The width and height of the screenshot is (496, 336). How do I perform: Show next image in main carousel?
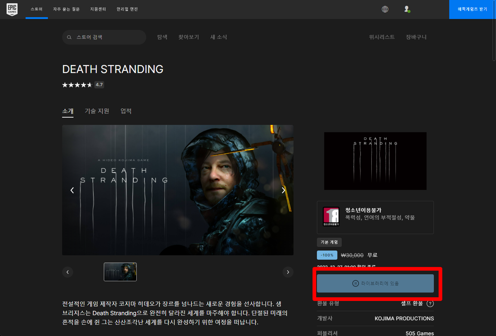(283, 190)
